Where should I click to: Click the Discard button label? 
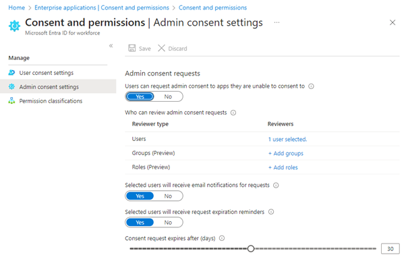tap(177, 49)
